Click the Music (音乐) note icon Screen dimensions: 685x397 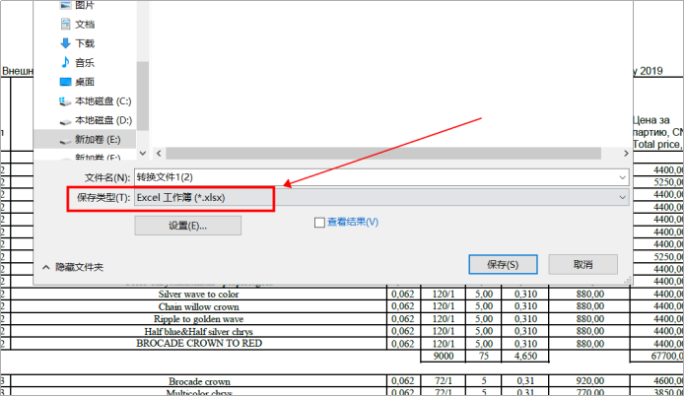(x=65, y=62)
